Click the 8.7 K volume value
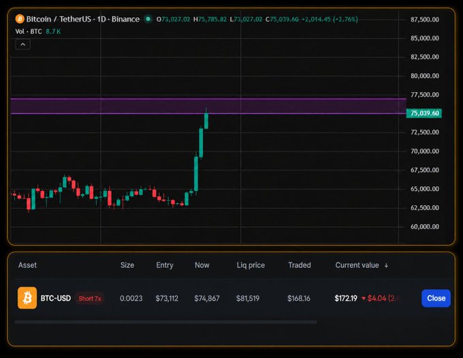 53,31
